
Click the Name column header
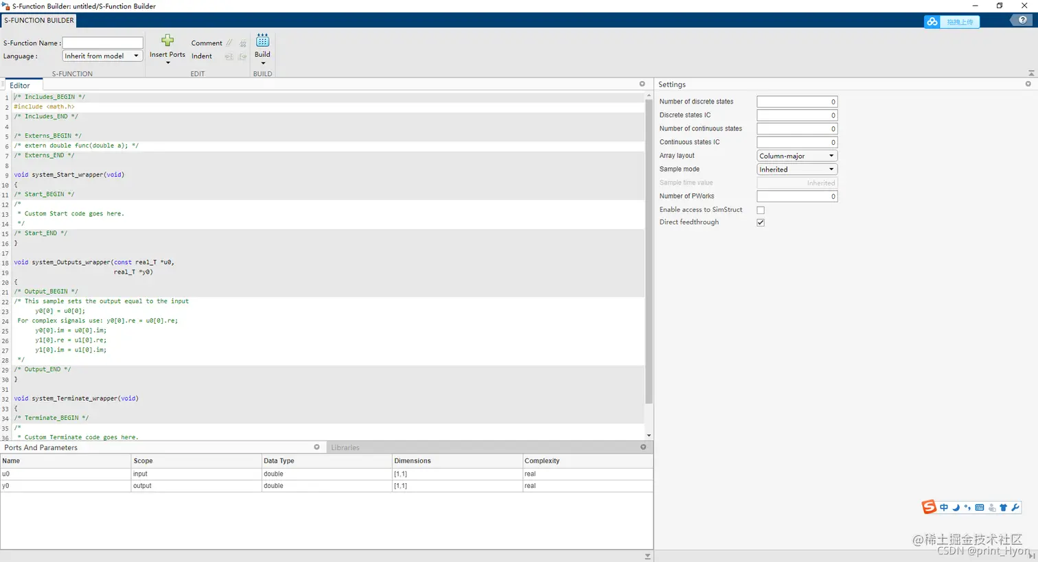(x=66, y=461)
